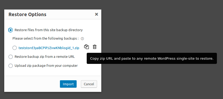Copy the zip URL of teststord3yaBCPiPJZvwKNblogid_1.zip
Viewport: 223px width, 99px height.
click(86, 47)
